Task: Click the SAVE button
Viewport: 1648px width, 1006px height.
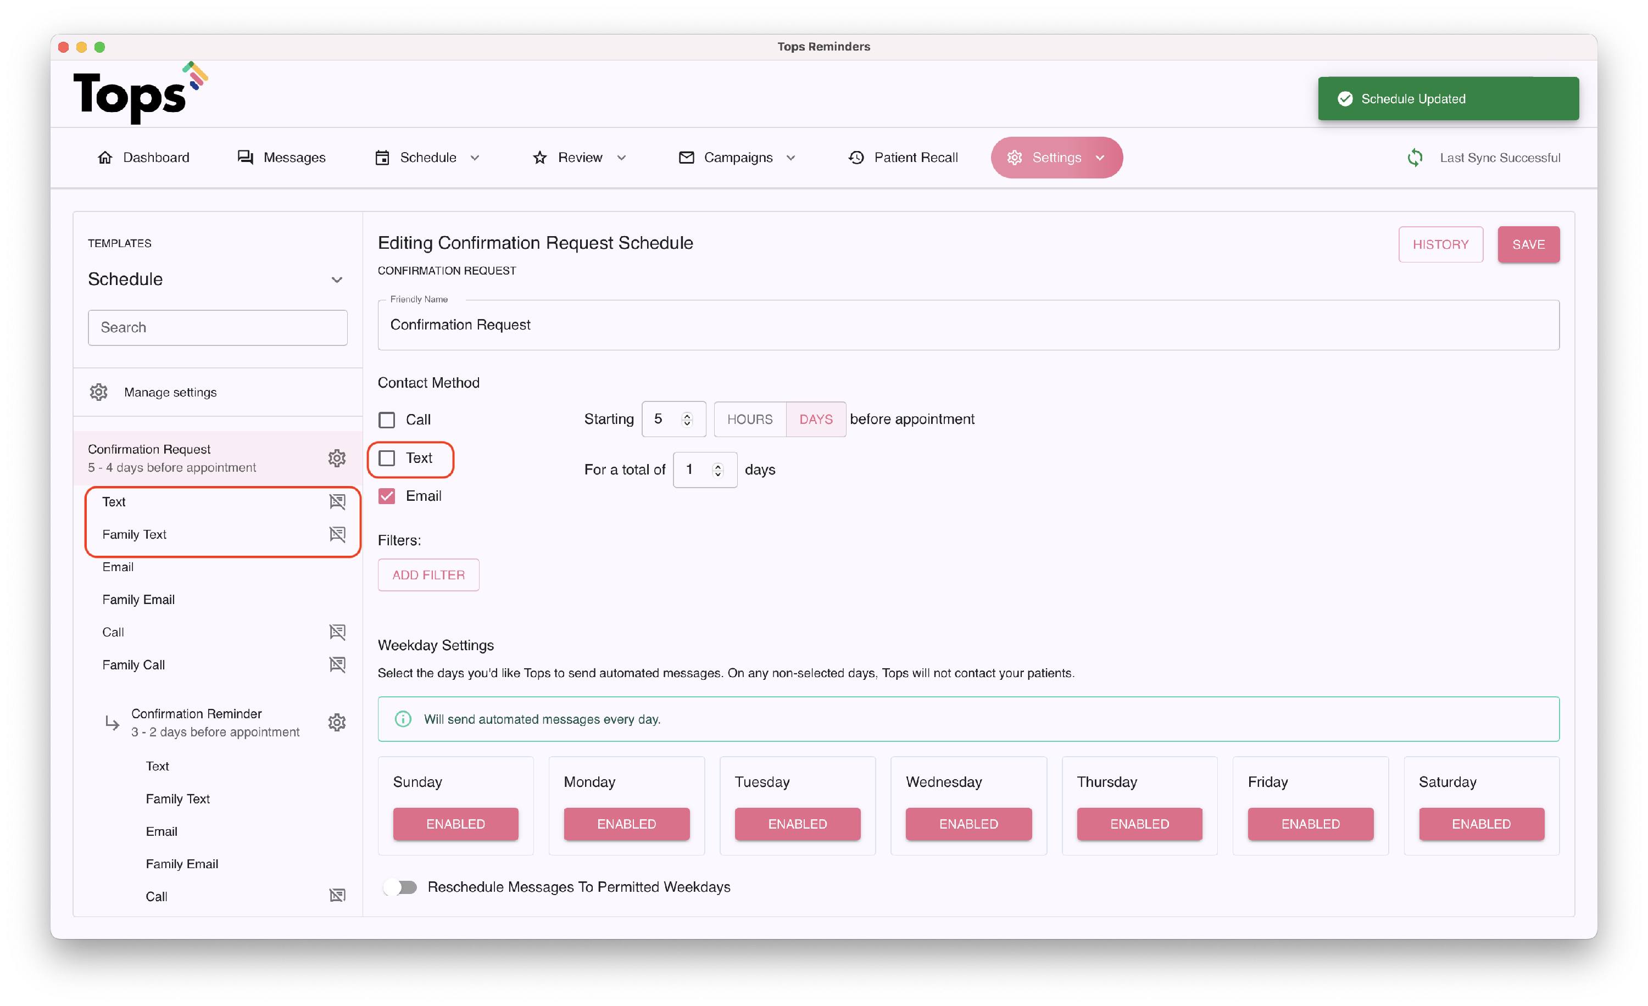Action: coord(1528,245)
